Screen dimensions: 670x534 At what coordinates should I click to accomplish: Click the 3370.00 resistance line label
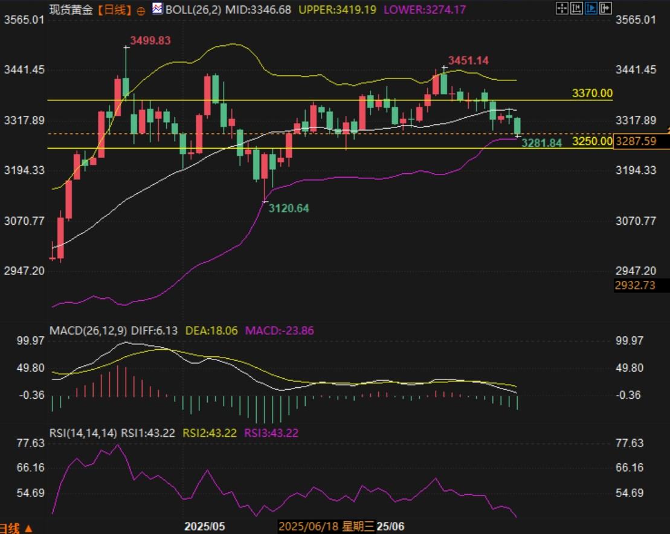click(x=592, y=93)
